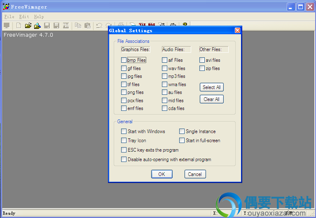316x218 pixels.
Task: Check Disable auto-opening with external program
Action: 124,159
